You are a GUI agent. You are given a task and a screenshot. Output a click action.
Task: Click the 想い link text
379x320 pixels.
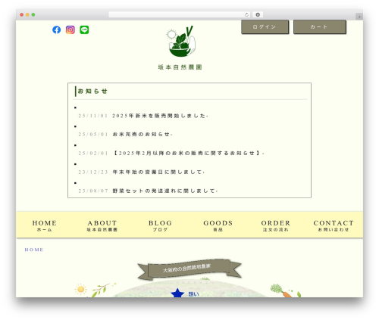193,294
